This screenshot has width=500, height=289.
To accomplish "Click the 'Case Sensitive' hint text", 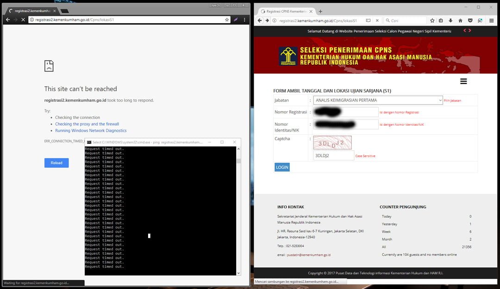I will point(365,156).
